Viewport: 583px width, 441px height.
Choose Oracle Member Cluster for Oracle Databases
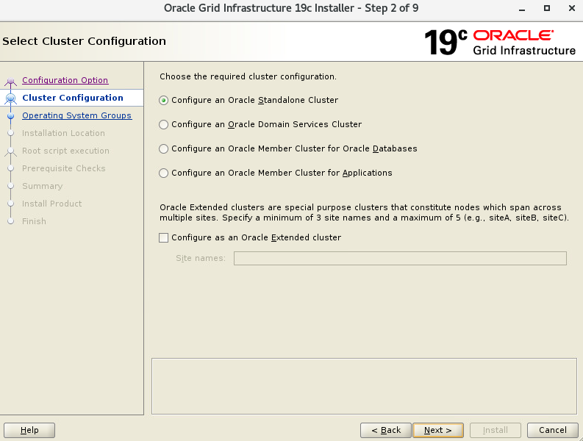[164, 148]
